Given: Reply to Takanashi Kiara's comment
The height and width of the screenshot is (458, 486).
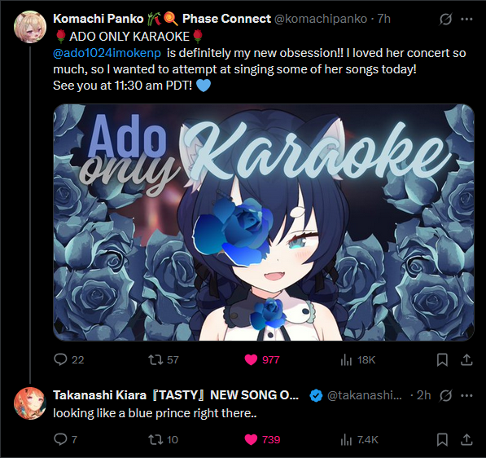Looking at the screenshot, I should point(60,439).
